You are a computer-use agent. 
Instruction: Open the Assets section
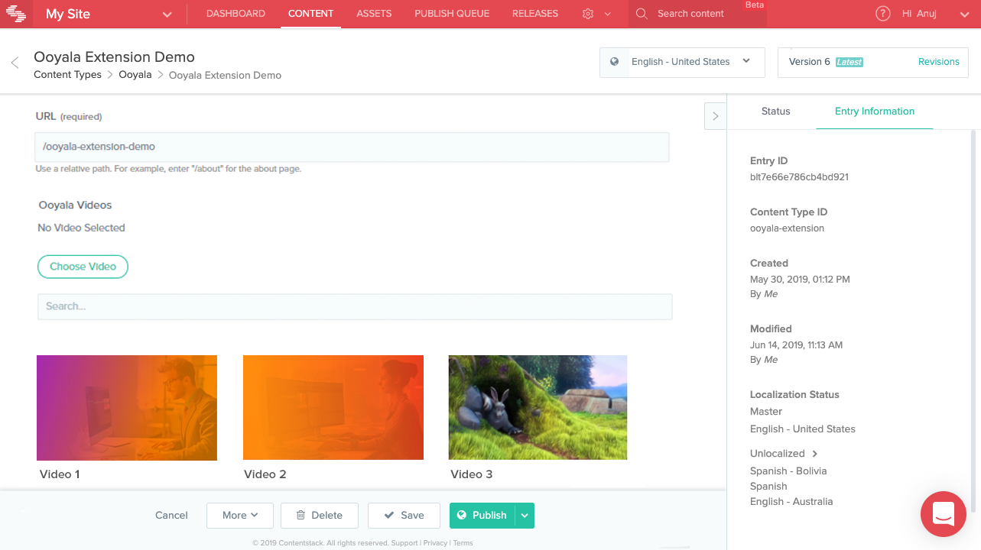click(374, 14)
